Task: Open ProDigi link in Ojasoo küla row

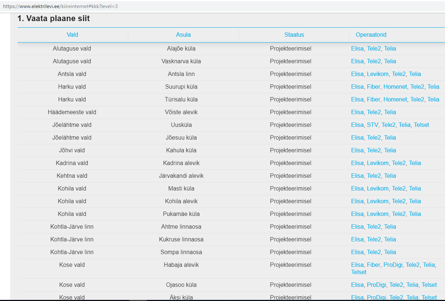Action: coord(376,285)
